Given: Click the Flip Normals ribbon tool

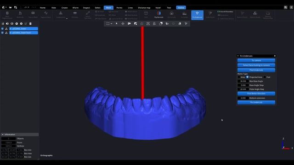Looking at the screenshot, I should coord(158,15).
